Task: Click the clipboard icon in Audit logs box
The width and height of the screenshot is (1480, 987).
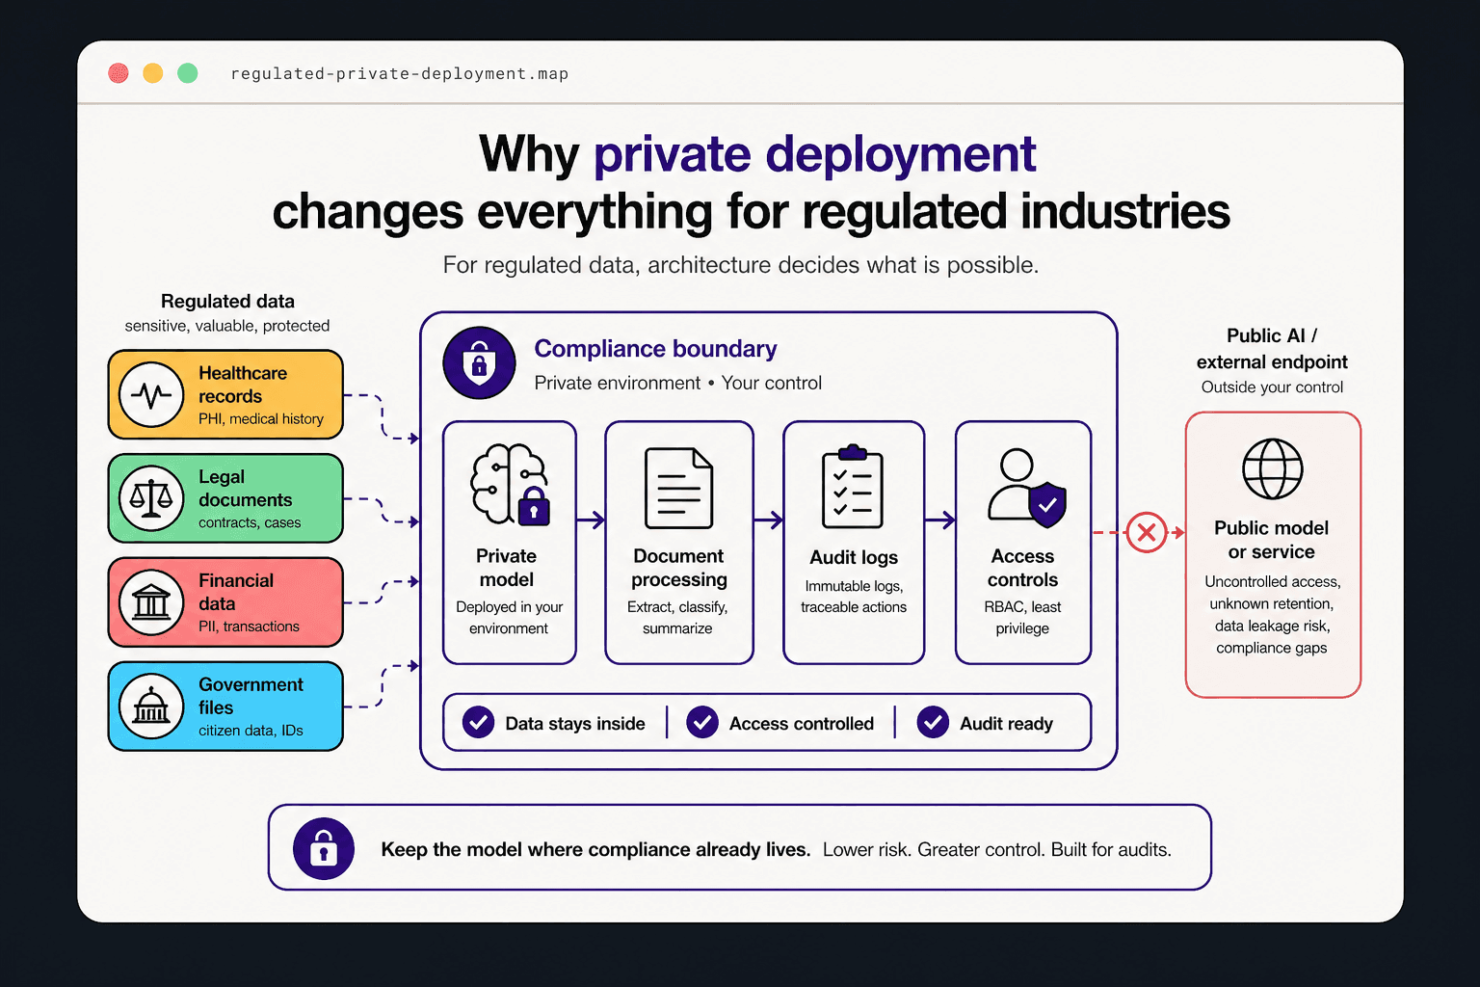Action: tap(854, 487)
